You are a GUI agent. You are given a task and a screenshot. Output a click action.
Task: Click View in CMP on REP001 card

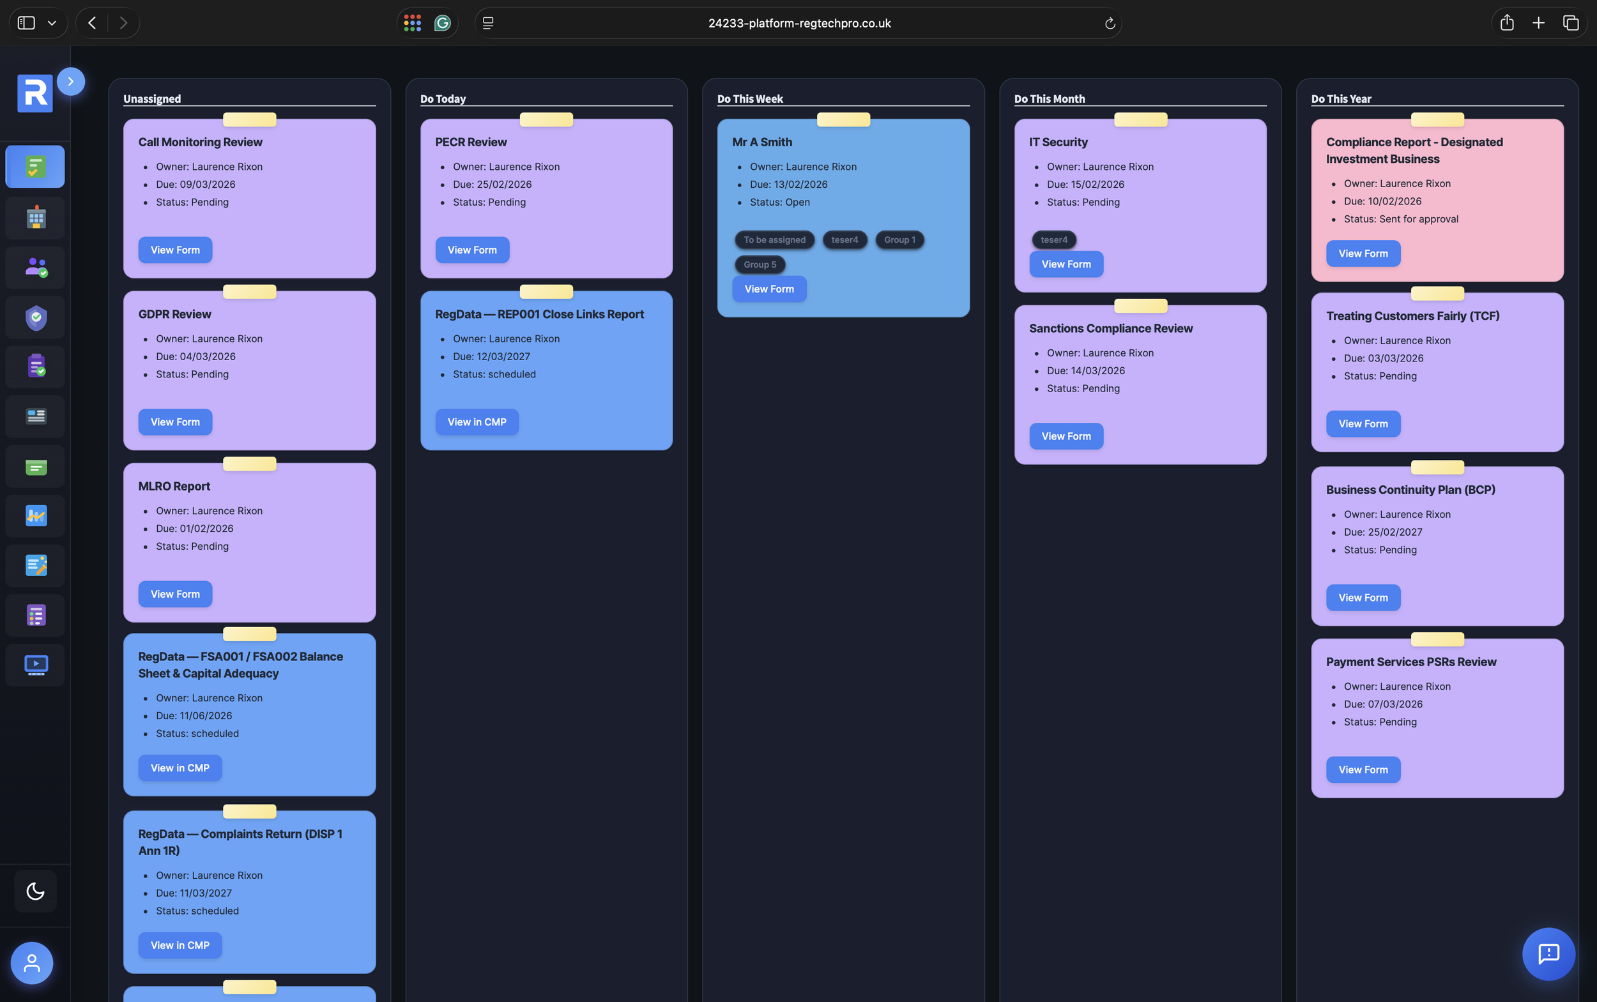coord(477,422)
